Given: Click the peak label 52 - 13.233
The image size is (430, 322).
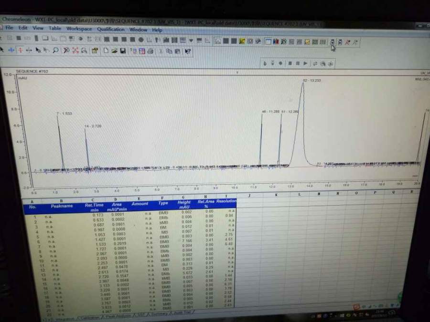Looking at the screenshot, I should [312, 81].
